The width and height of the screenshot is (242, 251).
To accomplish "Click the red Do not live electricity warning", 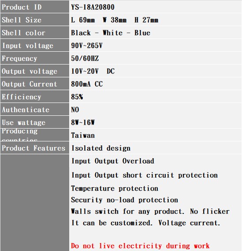I will (x=140, y=246).
